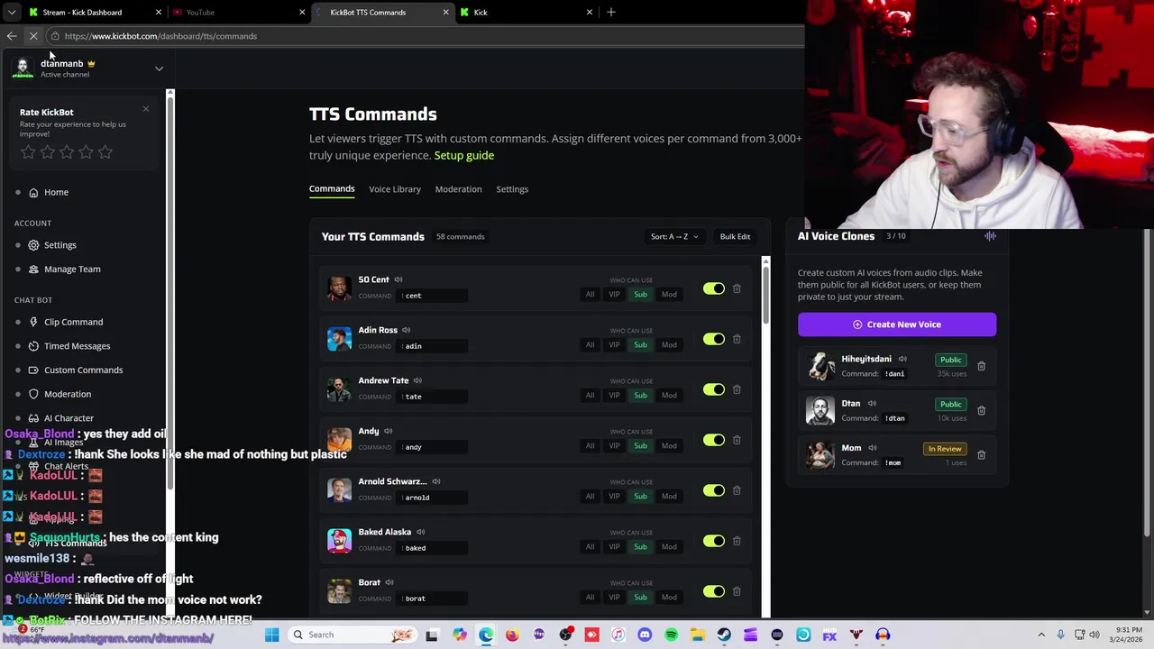Screen dimensions: 1154x649
Task: Open Timed Messages in the sidebar
Action: (x=78, y=346)
